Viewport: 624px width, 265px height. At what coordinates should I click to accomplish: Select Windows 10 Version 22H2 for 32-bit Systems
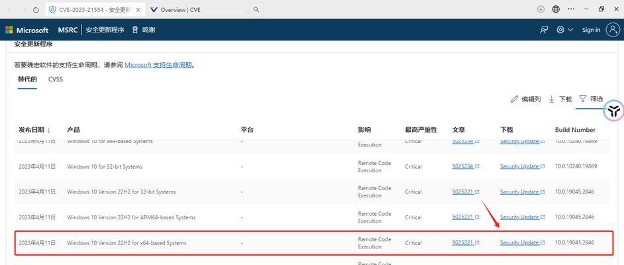(x=121, y=191)
